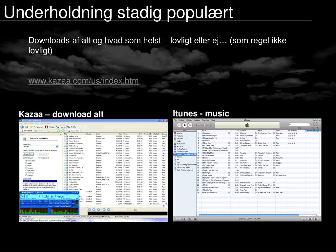
Task: Select the Video media type radio
Action: pos(26,165)
